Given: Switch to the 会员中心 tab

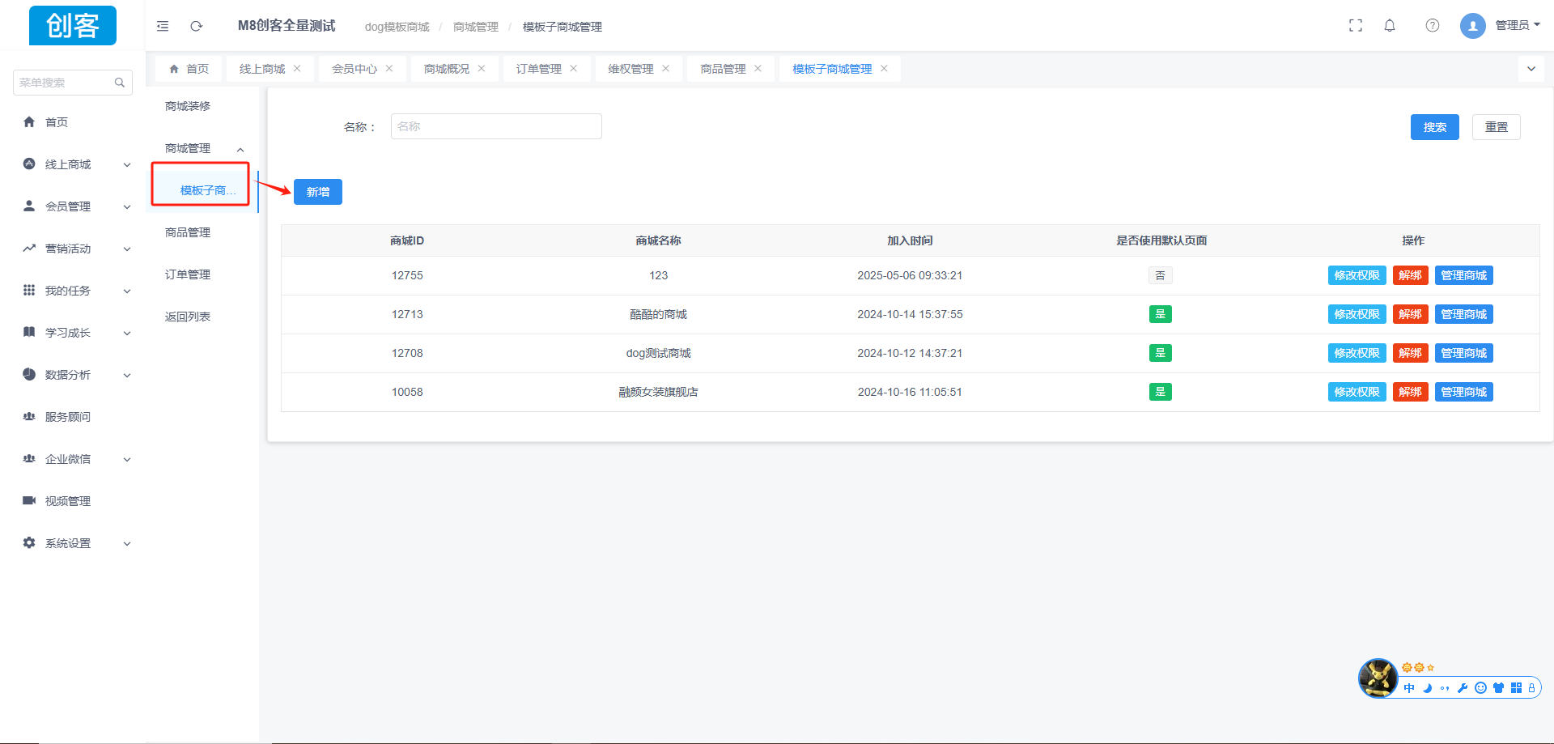Looking at the screenshot, I should (x=354, y=69).
